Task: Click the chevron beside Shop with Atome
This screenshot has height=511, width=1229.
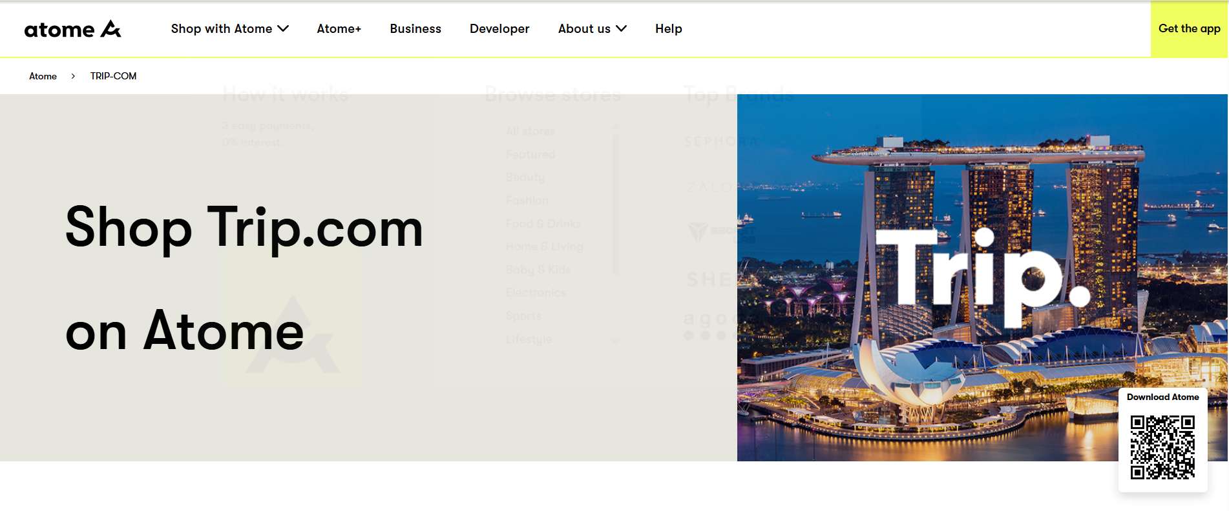Action: tap(283, 29)
